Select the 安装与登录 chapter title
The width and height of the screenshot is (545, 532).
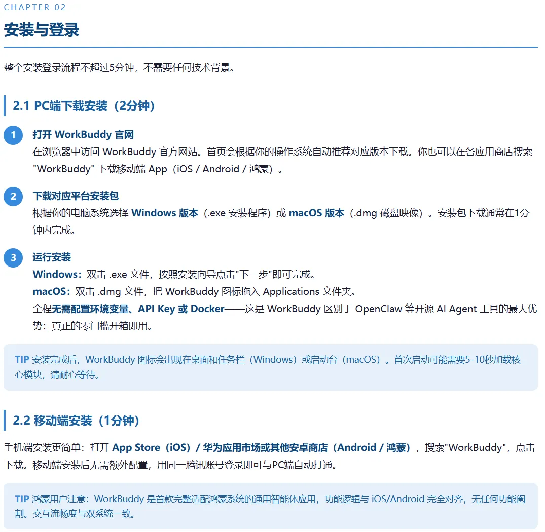[42, 29]
